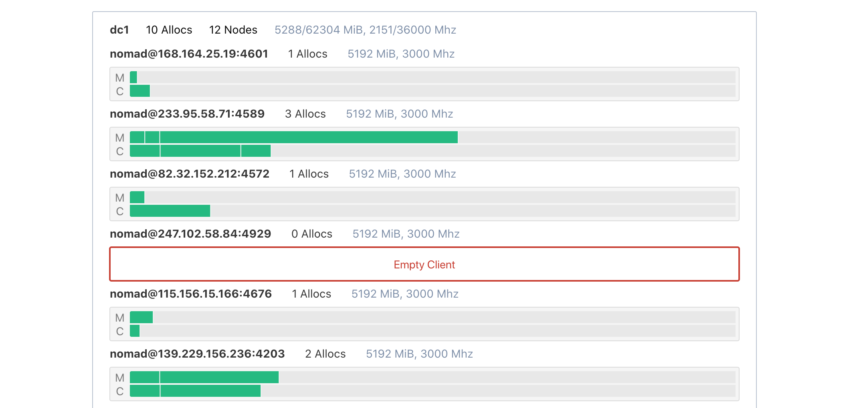Click node name nomad@168.164.25.19:4601
853x408 pixels.
coord(189,54)
